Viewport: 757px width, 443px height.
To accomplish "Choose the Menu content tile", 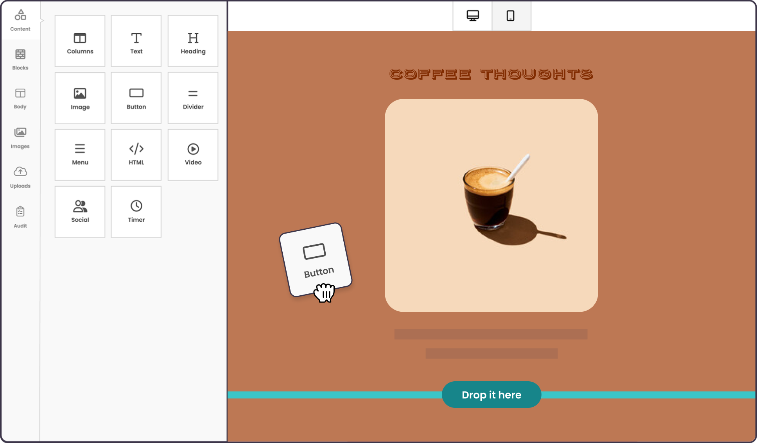I will point(80,155).
